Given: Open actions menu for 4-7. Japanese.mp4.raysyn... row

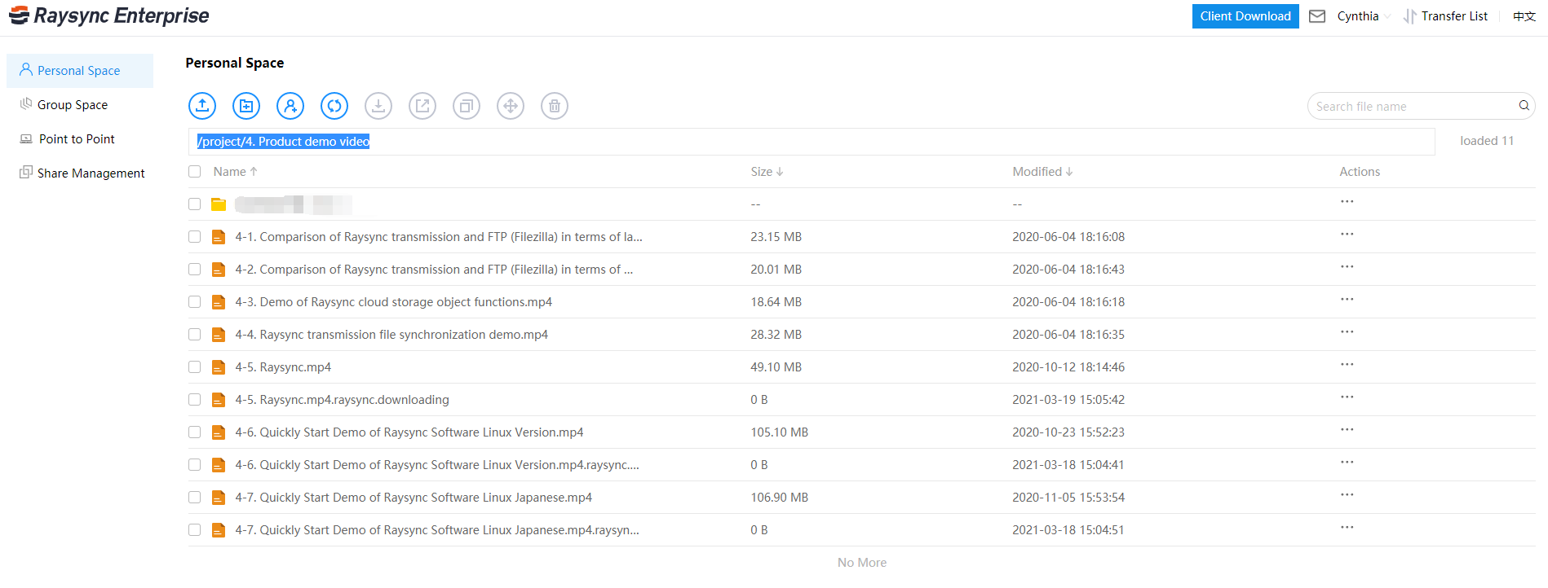Looking at the screenshot, I should coord(1347,528).
